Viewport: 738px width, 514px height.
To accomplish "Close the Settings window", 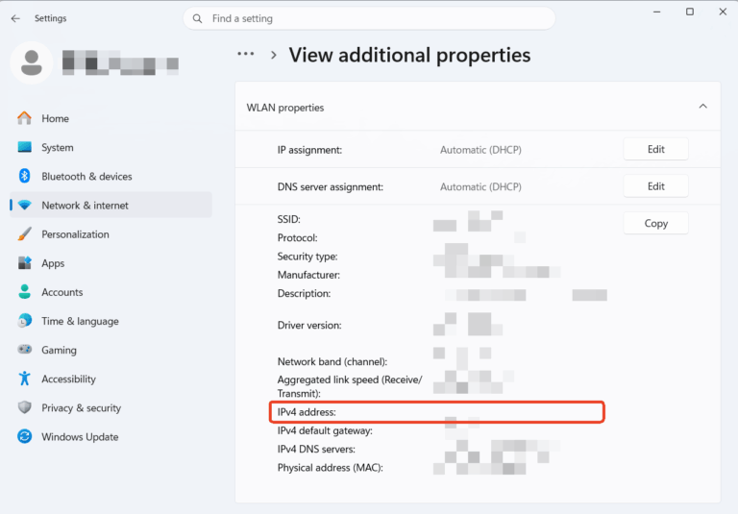I will click(723, 12).
